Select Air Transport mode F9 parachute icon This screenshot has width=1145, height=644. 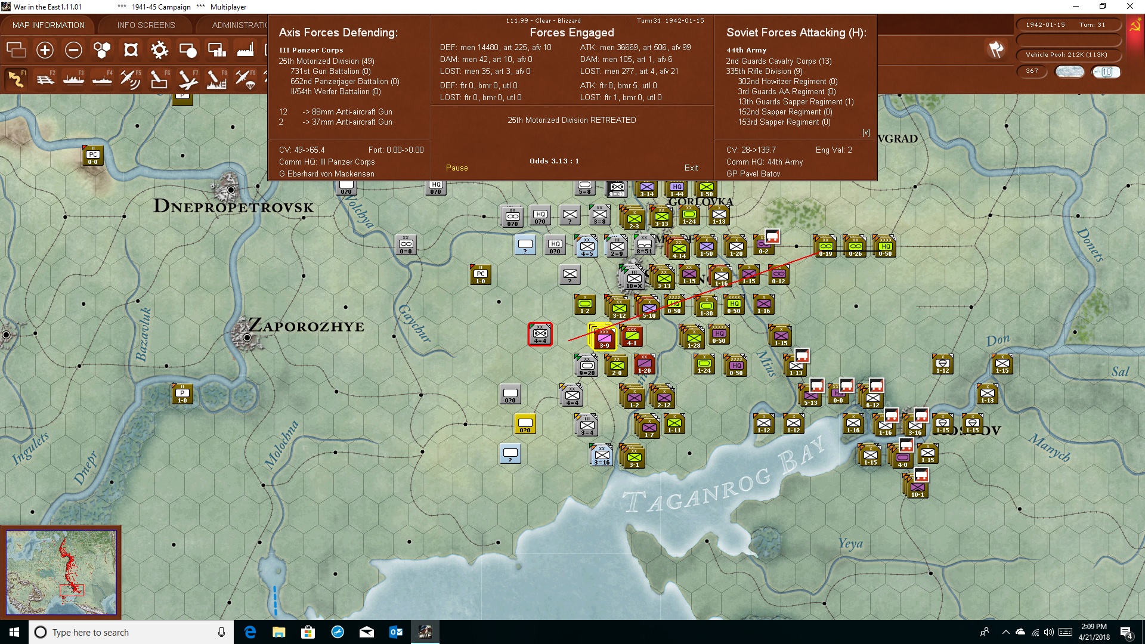(245, 79)
